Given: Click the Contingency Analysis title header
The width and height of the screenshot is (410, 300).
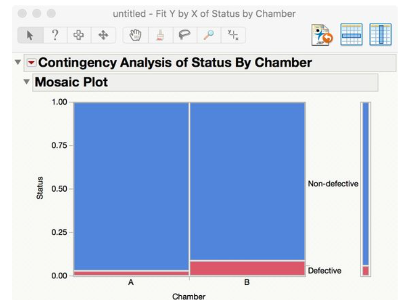Looking at the screenshot, I should coord(175,62).
